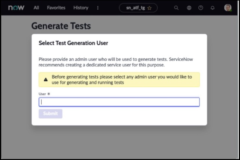Open help via the question mark icon

(x=201, y=8)
